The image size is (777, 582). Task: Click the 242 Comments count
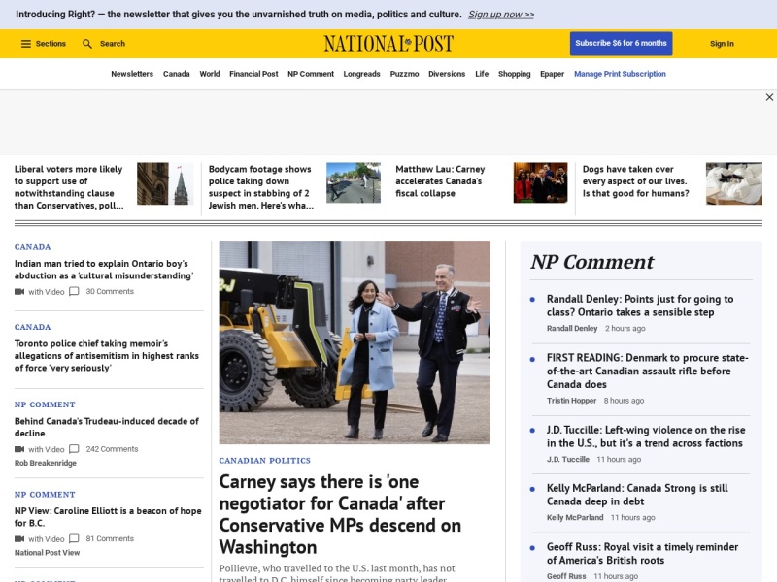pos(112,449)
